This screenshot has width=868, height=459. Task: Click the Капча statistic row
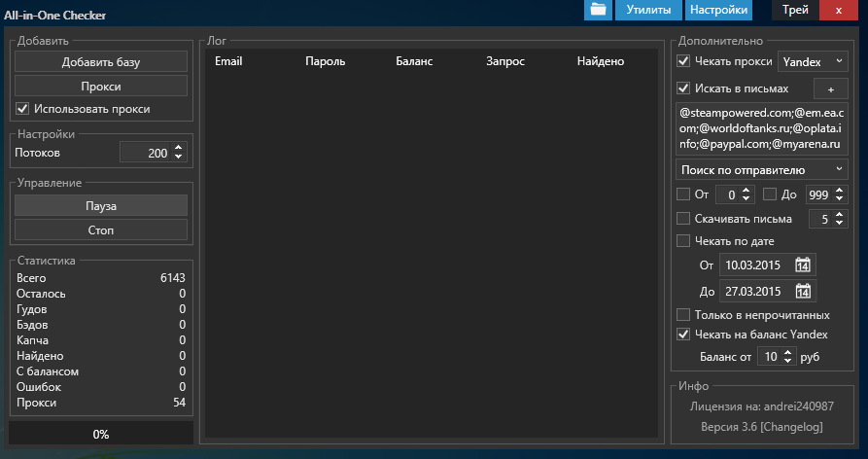(x=101, y=340)
